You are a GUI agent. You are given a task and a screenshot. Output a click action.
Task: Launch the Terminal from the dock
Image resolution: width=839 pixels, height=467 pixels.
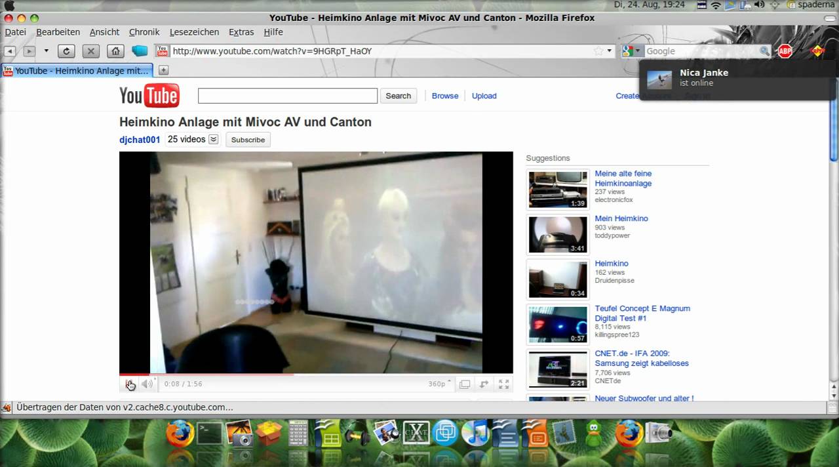coord(210,433)
